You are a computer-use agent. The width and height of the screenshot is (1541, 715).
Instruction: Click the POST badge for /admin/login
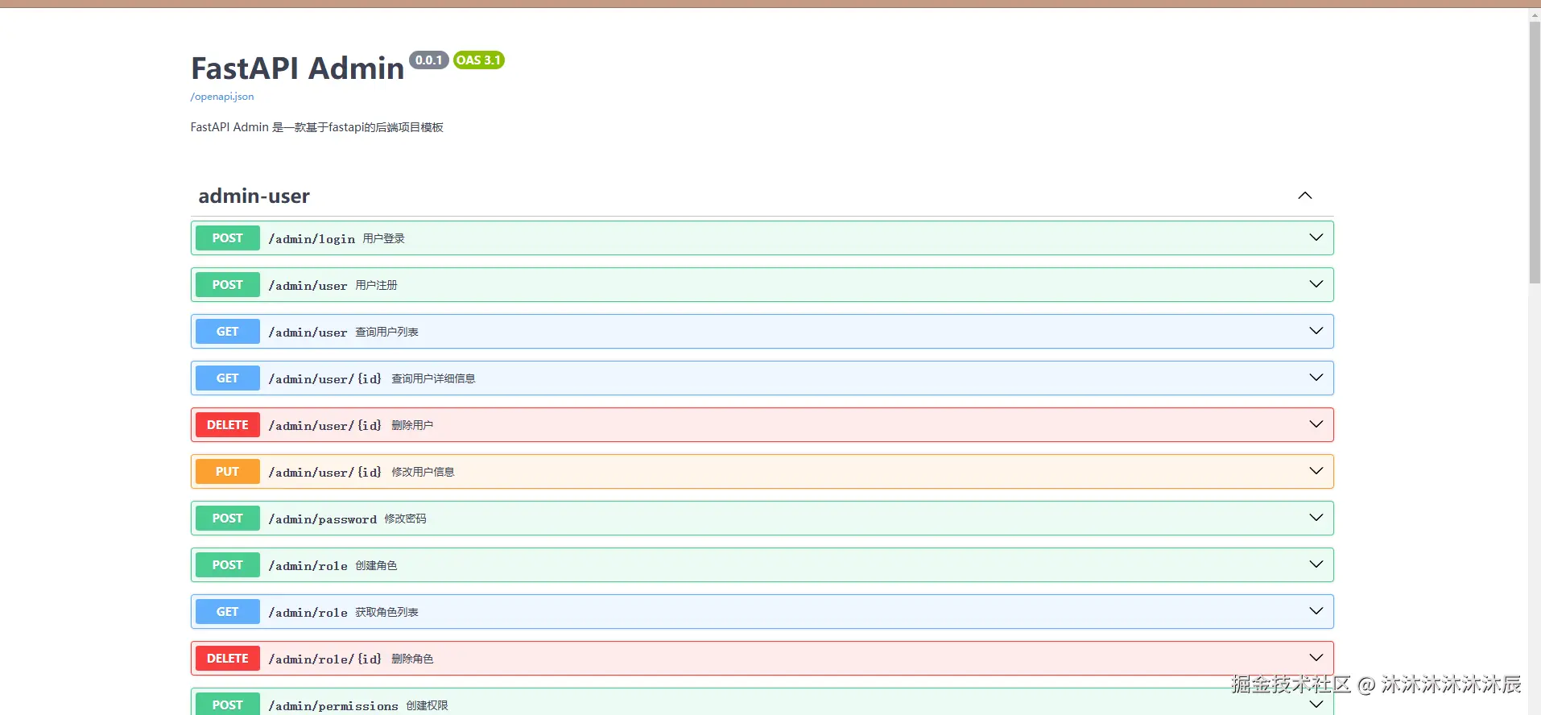click(x=228, y=238)
